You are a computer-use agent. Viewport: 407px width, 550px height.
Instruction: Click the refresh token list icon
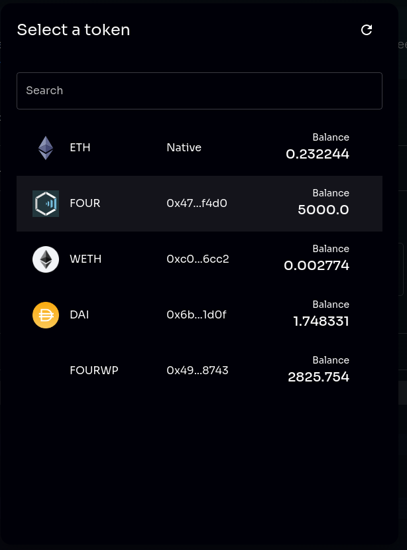[x=367, y=30]
